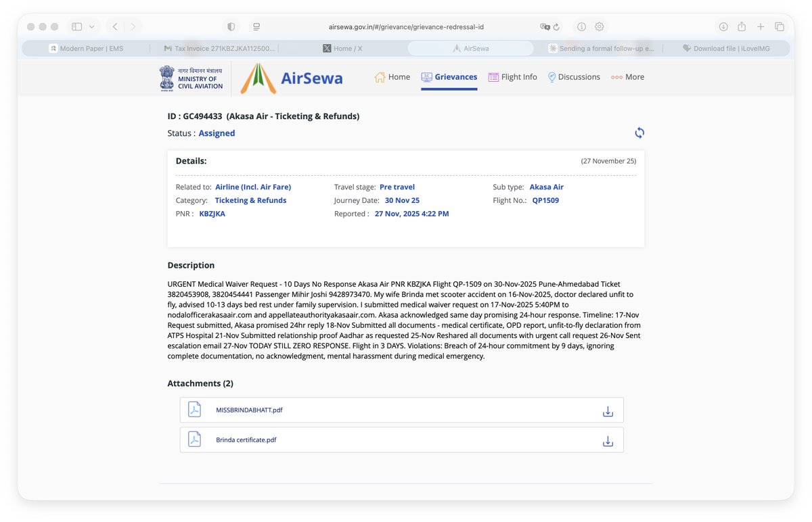Open the Flight Info navigation item
Image resolution: width=812 pixels, height=522 pixels.
(x=513, y=77)
